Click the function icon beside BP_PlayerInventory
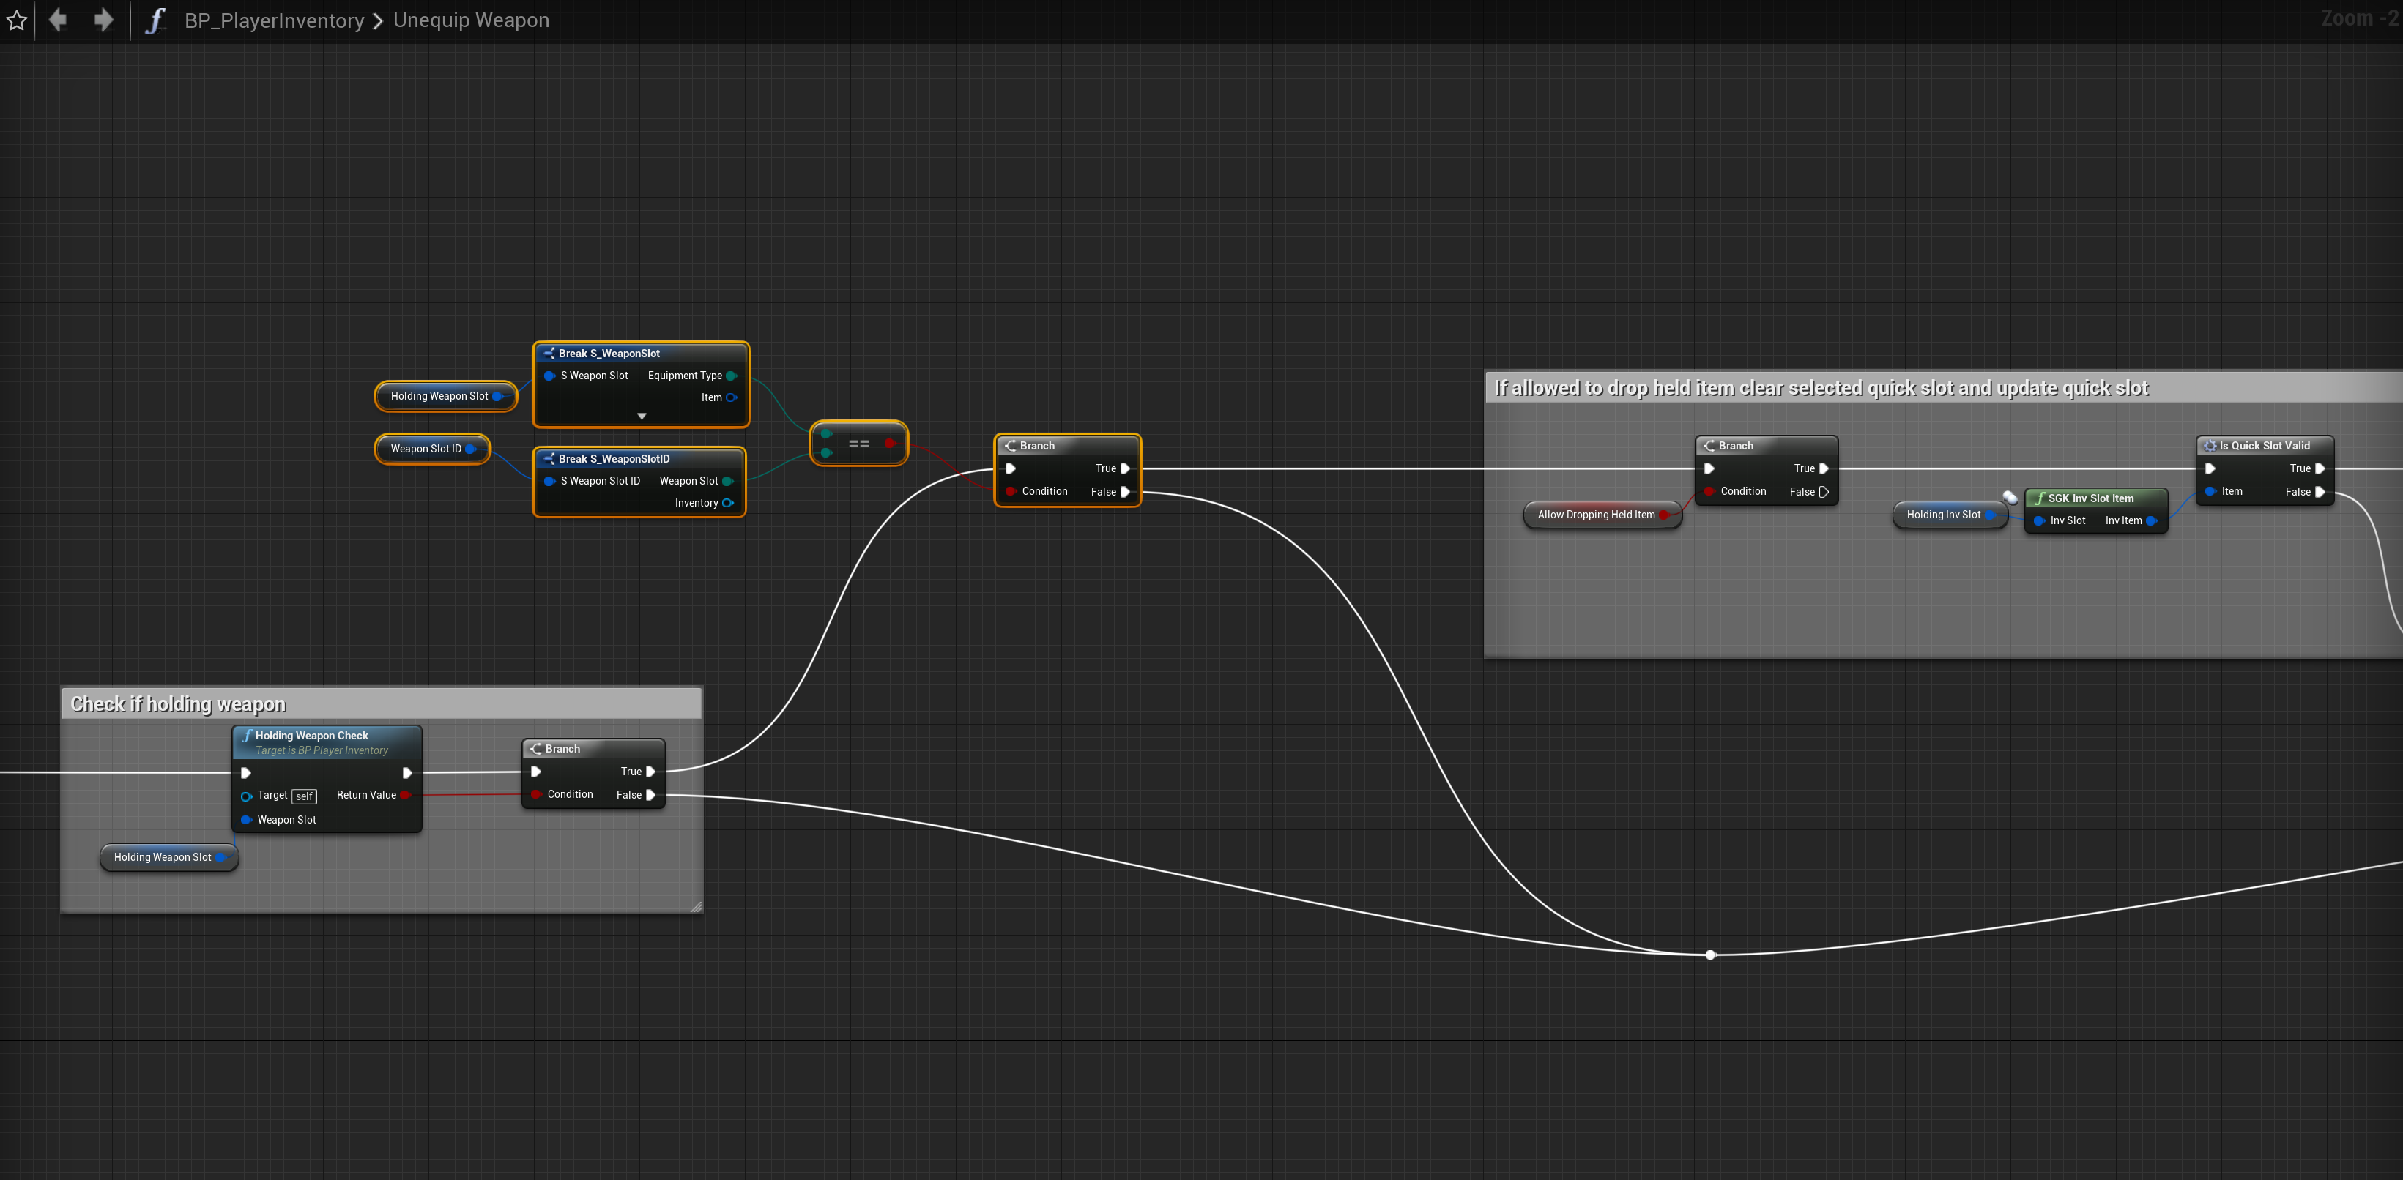 tap(155, 20)
